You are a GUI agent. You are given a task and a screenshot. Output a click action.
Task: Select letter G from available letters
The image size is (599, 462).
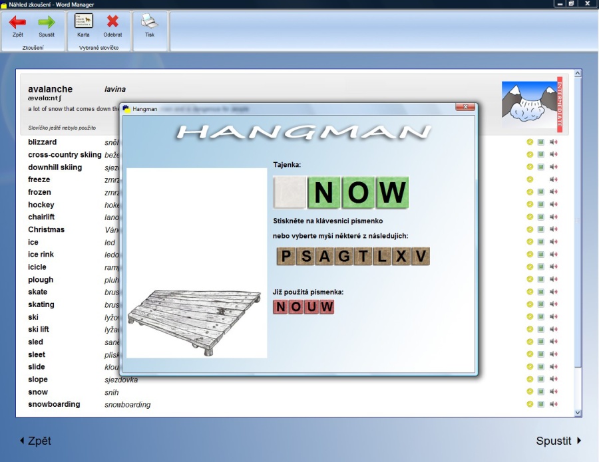point(344,257)
